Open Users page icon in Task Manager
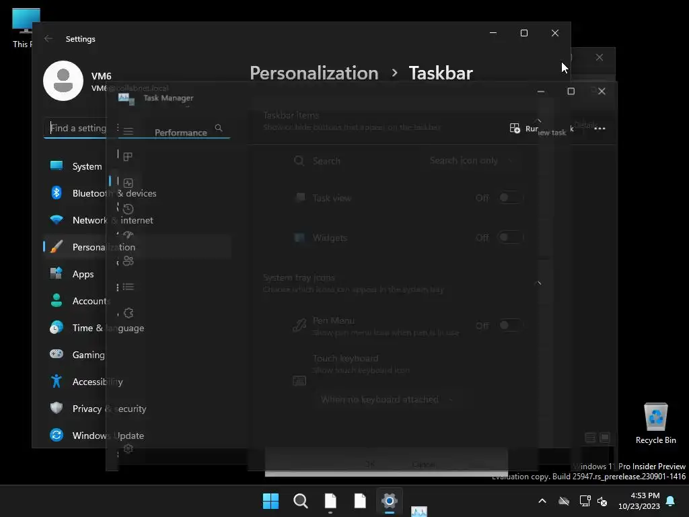This screenshot has width=689, height=517. click(x=128, y=261)
